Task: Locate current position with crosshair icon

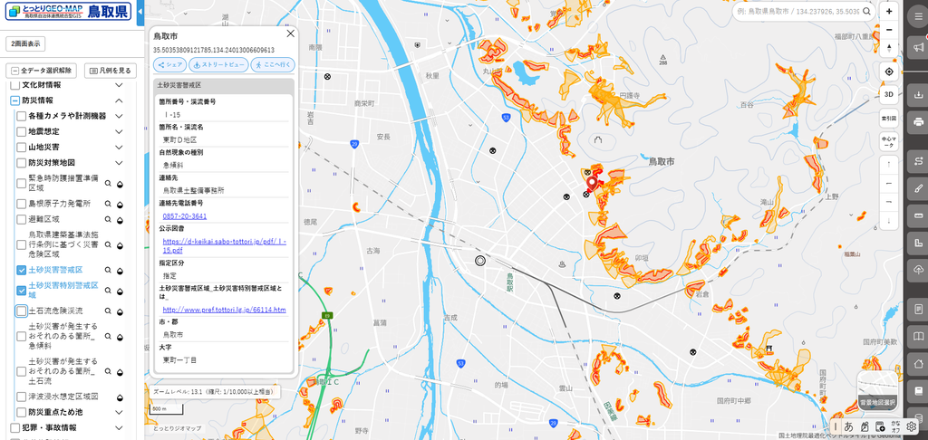Action: (889, 72)
